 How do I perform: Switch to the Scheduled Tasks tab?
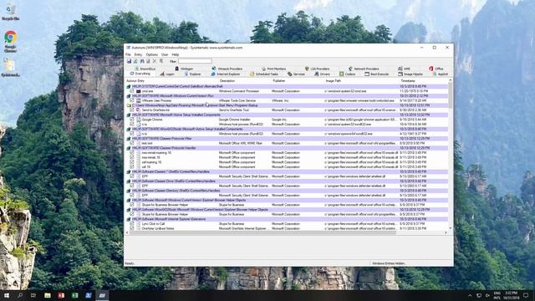[264, 74]
